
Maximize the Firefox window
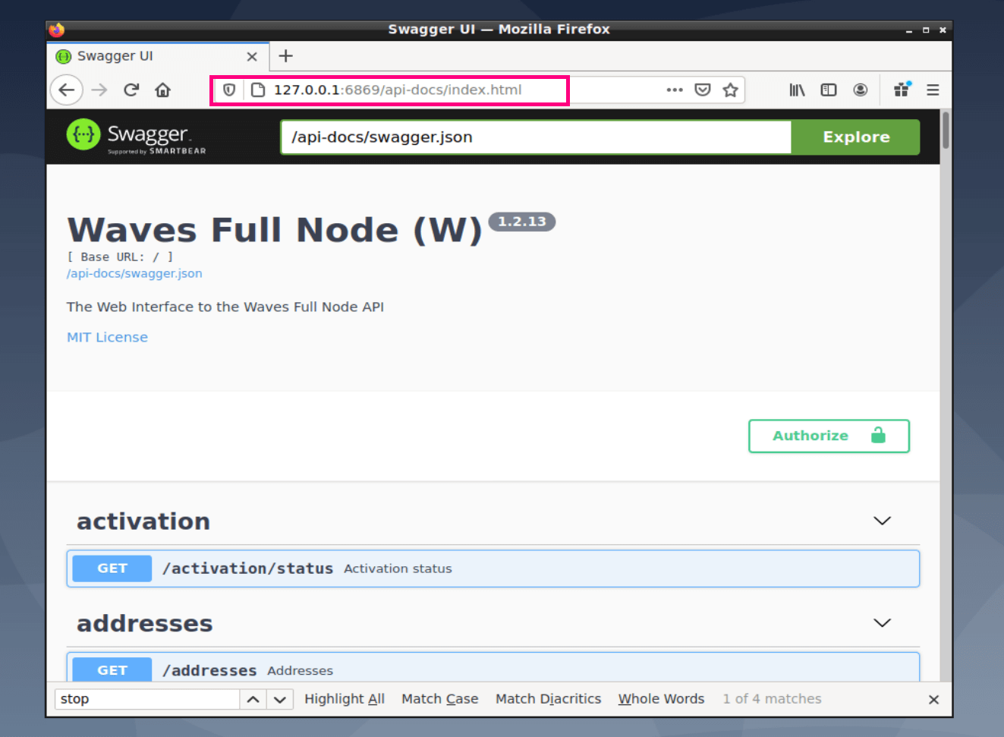click(x=926, y=30)
